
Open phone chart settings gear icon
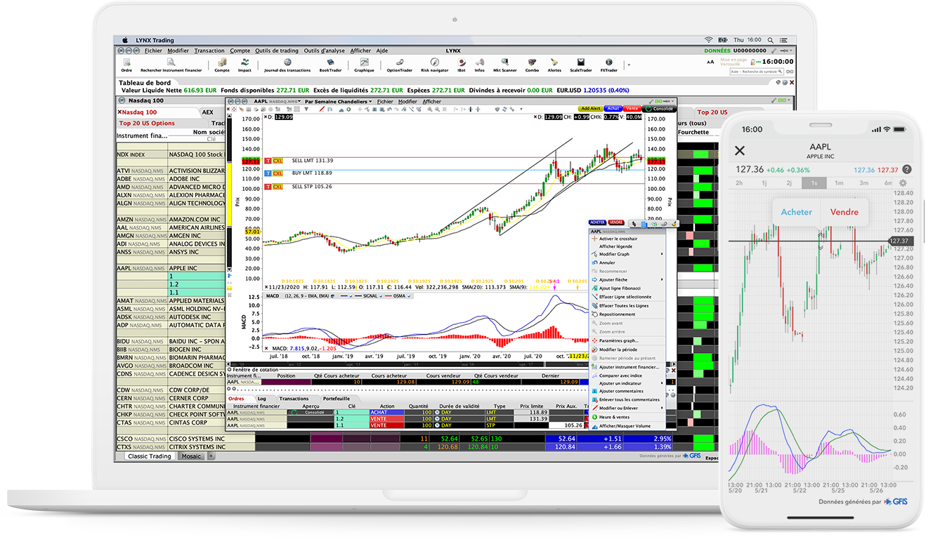click(903, 183)
